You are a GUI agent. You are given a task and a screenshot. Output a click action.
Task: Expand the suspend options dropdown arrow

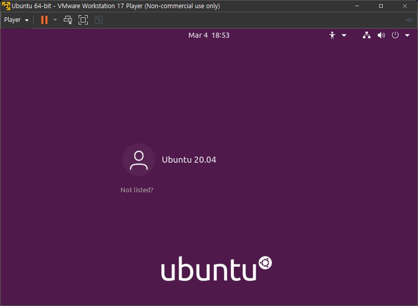[55, 19]
